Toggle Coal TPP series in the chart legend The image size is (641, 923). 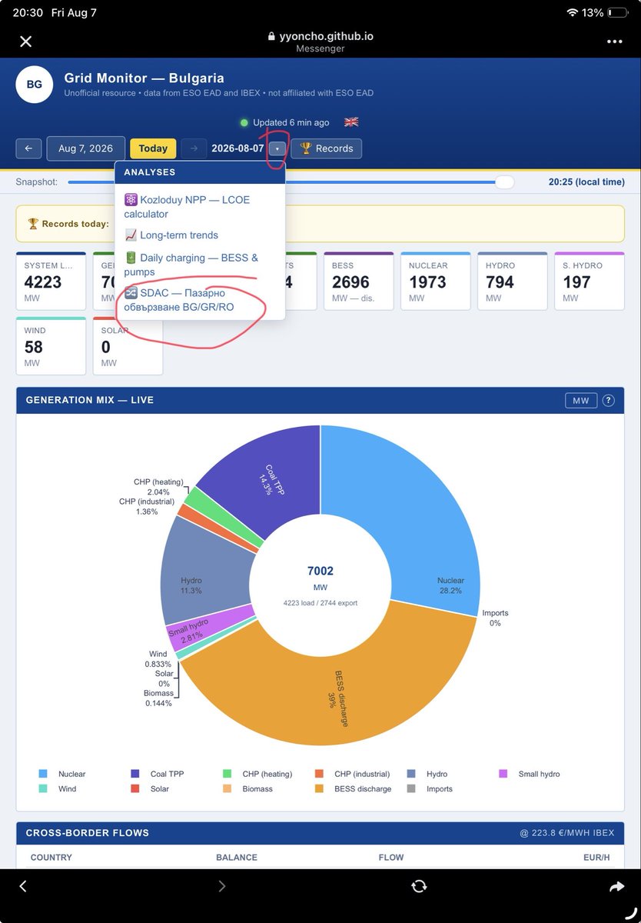[x=157, y=774]
